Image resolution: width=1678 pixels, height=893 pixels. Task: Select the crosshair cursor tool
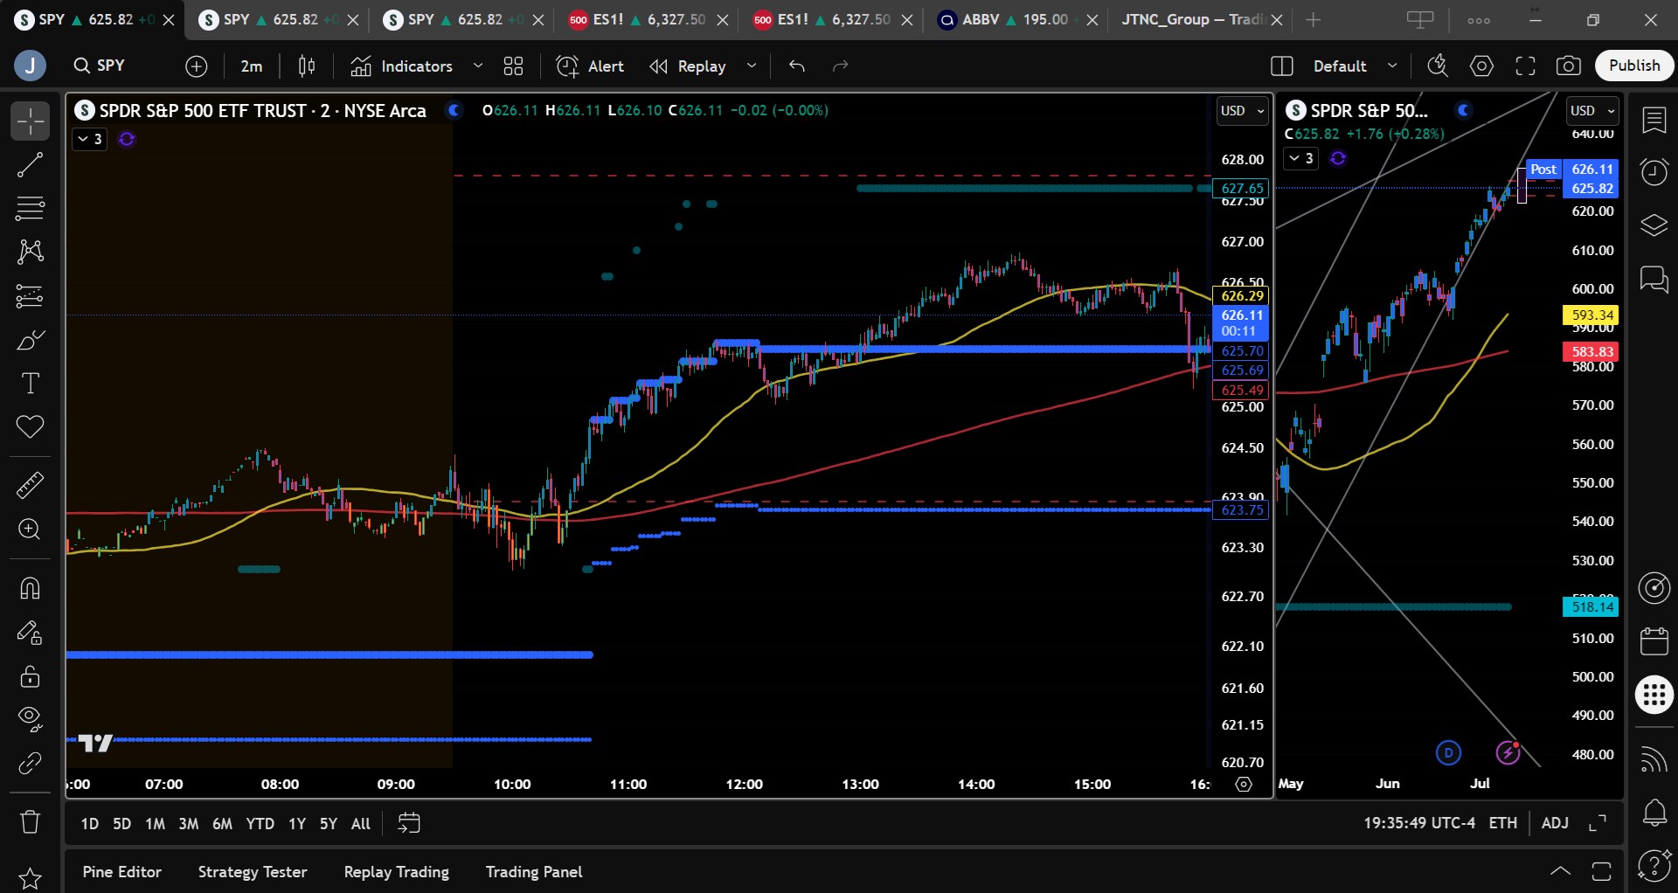(x=30, y=121)
